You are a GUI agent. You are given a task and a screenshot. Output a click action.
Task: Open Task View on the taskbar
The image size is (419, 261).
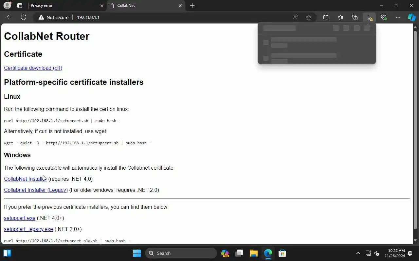point(239,253)
